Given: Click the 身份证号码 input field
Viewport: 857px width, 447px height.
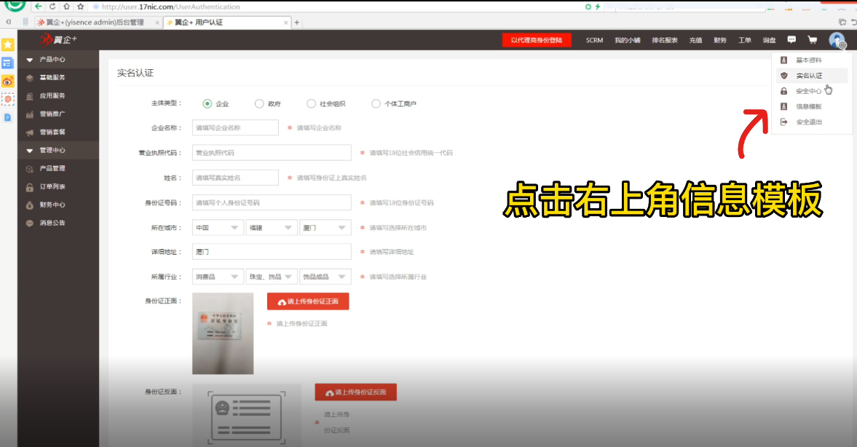Looking at the screenshot, I should point(272,202).
